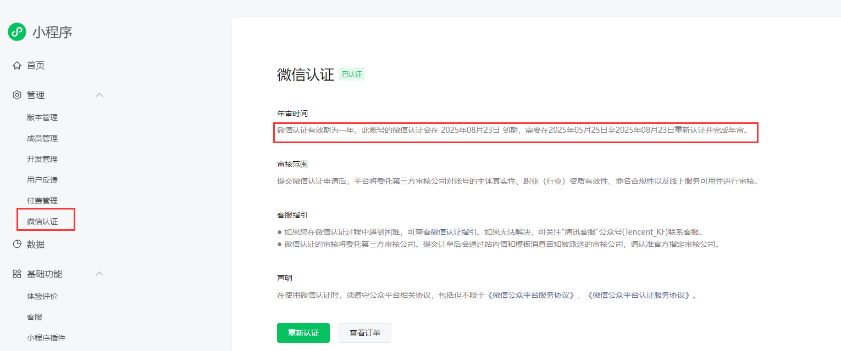
Task: Click the home icon beside 首页
Action: pos(17,65)
